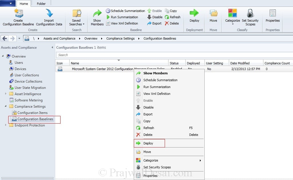Click Copy in the ribbon
This screenshot has height=180, width=293.
pos(171,11)
